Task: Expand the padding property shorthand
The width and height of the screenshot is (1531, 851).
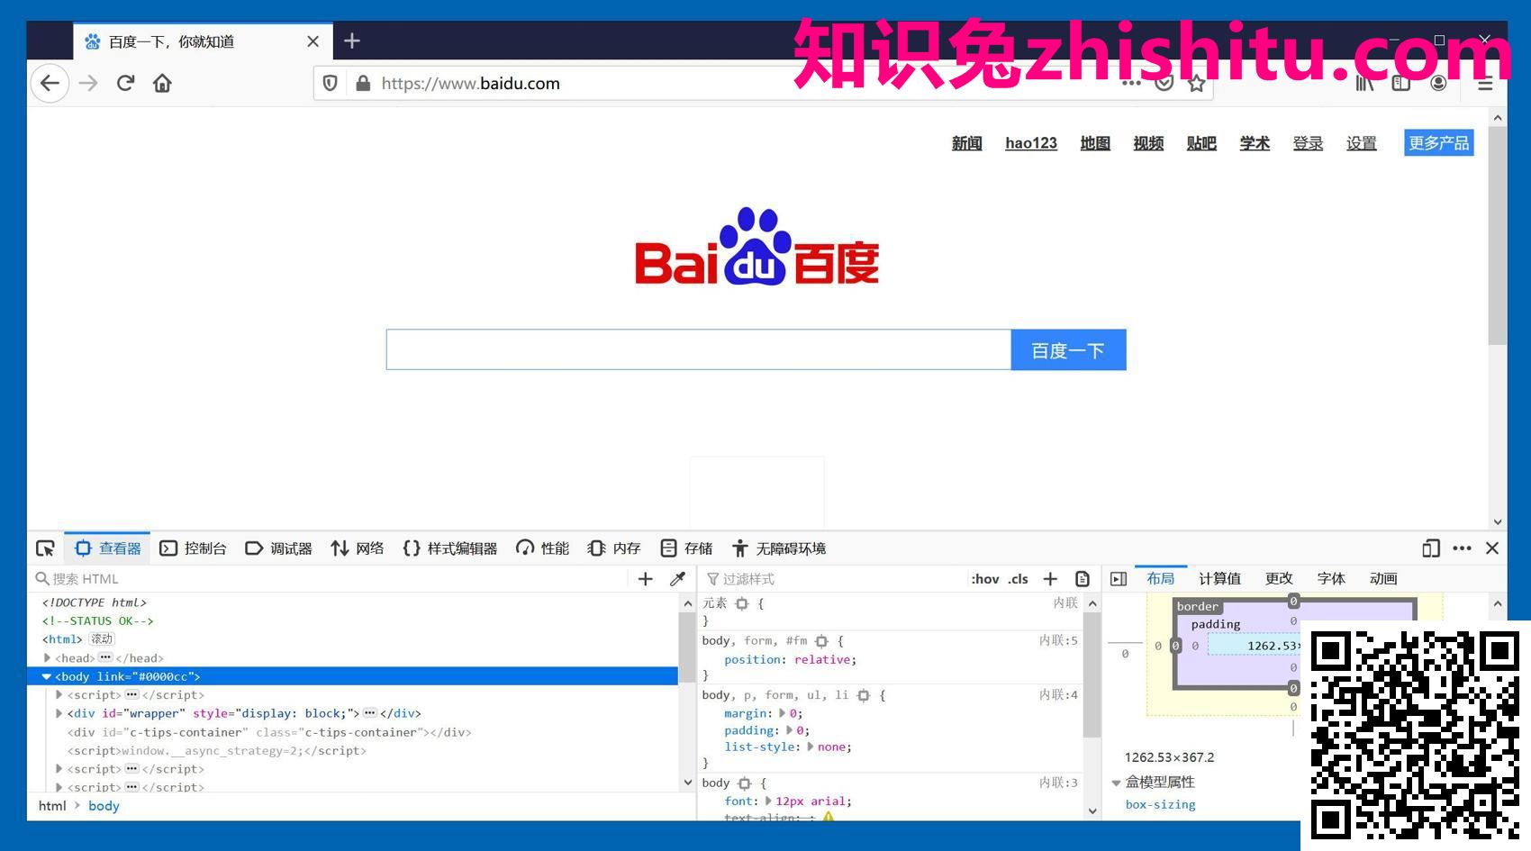Action: tap(789, 730)
